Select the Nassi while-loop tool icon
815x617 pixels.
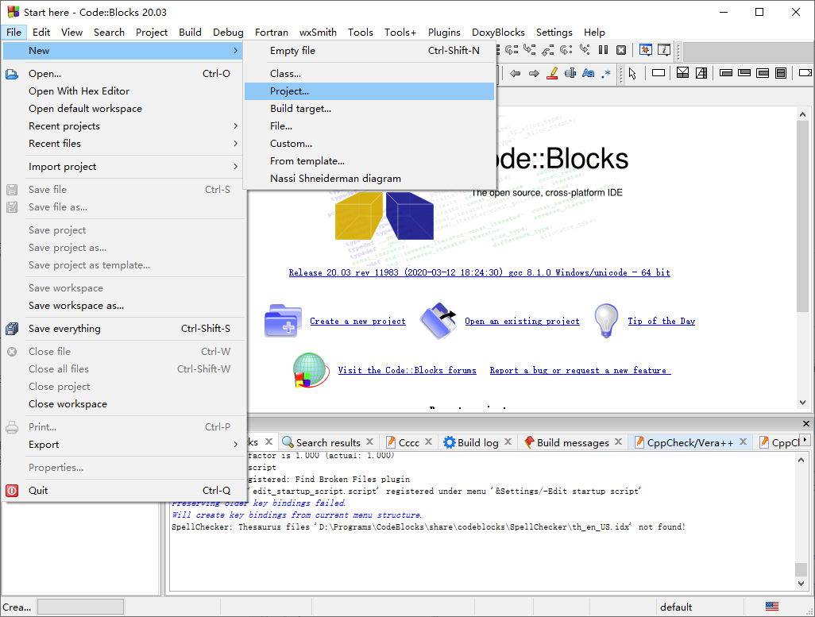coord(726,73)
